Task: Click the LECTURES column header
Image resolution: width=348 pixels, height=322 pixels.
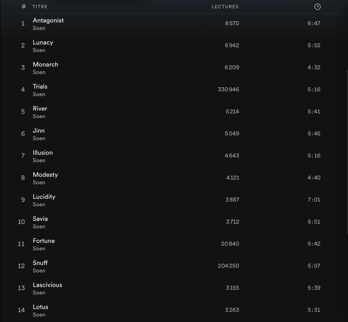Action: click(x=225, y=7)
